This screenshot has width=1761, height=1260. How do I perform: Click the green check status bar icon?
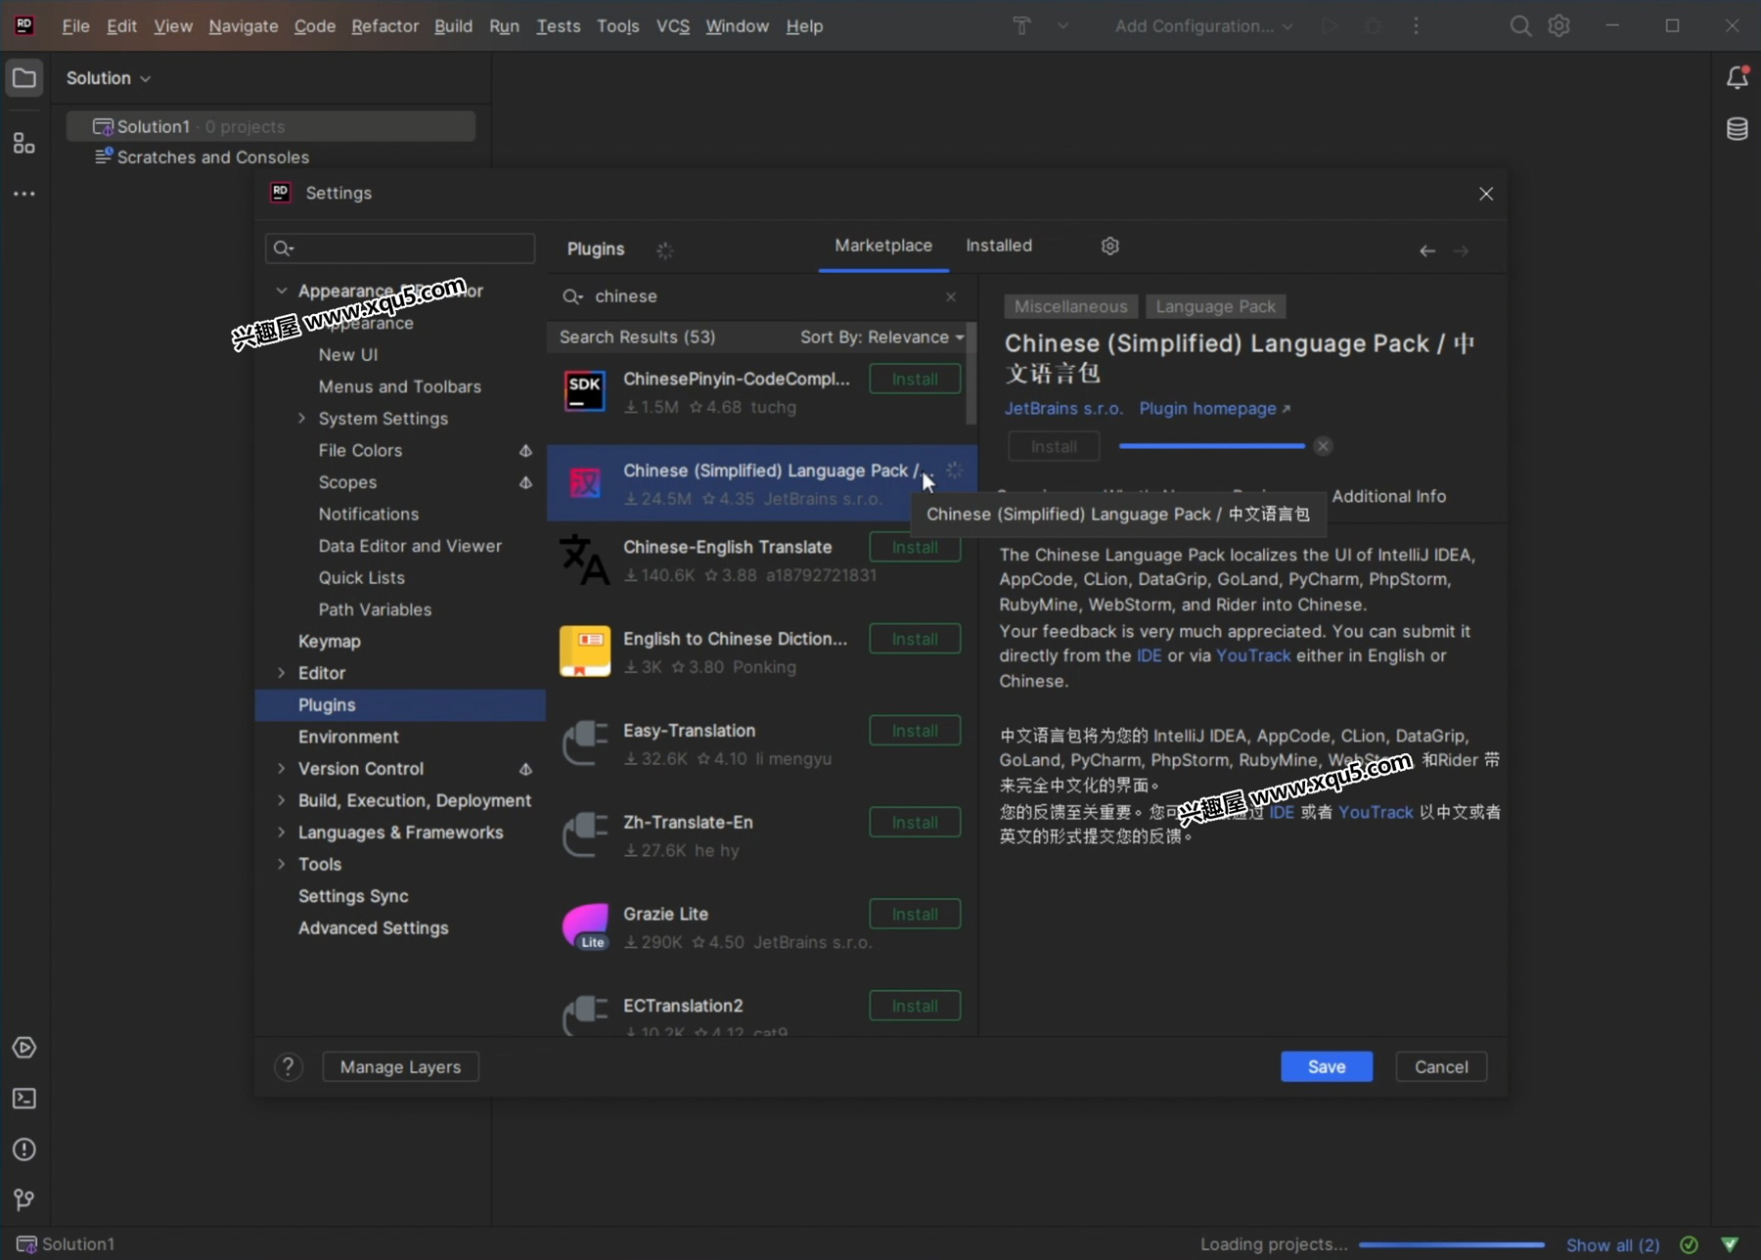click(1689, 1244)
